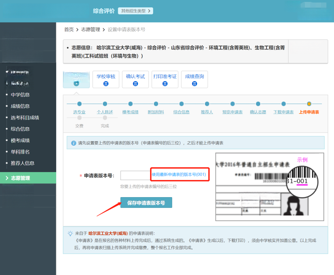Screen dimensions: 334x275
Task: Open 成绩信息 in sidebar
Action: click(x=20, y=106)
